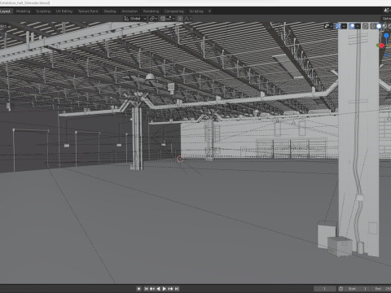Switch to the Modeling workspace tab
391x293 pixels.
pyautogui.click(x=23, y=11)
